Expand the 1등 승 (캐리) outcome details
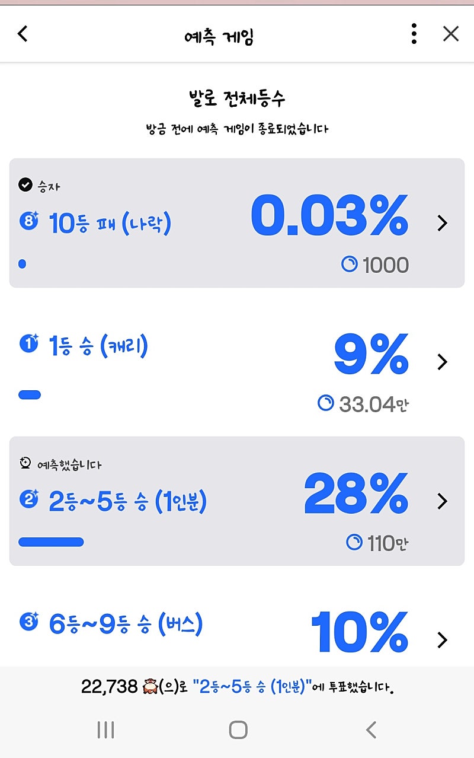This screenshot has width=474, height=758. click(x=442, y=362)
